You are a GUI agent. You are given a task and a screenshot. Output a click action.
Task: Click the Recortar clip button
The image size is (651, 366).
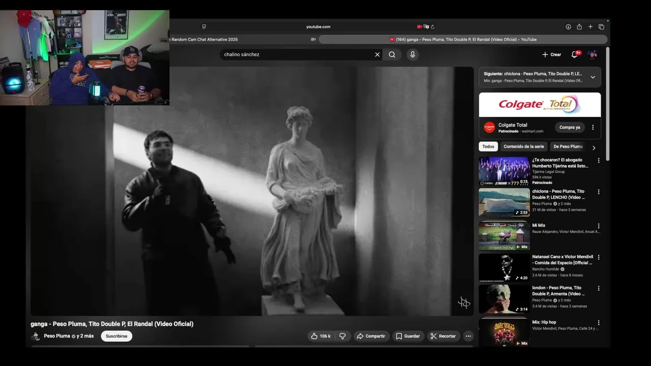click(443, 336)
